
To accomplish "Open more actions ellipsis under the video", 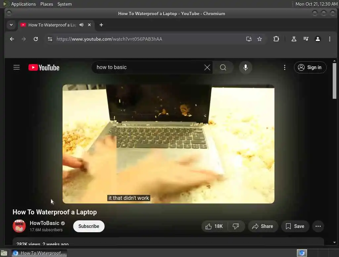I will [318, 226].
